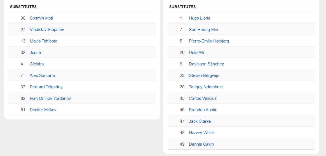Click on Brandon Austin
The height and width of the screenshot is (156, 326).
pyautogui.click(x=203, y=110)
